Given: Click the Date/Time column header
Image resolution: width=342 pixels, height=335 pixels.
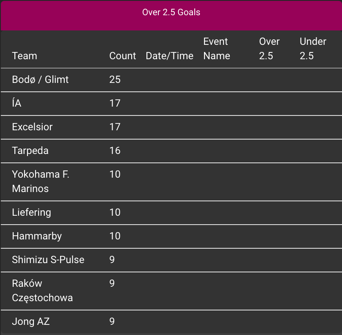Looking at the screenshot, I should [169, 56].
